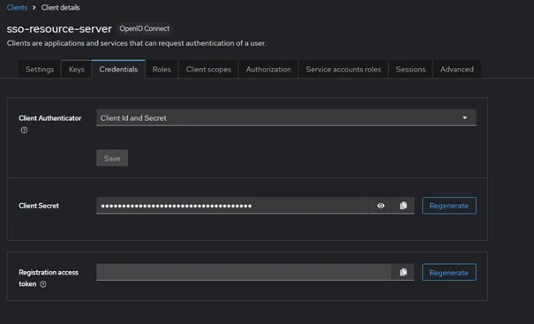The width and height of the screenshot is (534, 324).
Task: Select the Client scopes tab
Action: pos(208,70)
